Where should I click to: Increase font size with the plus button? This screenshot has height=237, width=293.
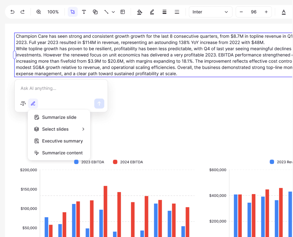coord(266,12)
